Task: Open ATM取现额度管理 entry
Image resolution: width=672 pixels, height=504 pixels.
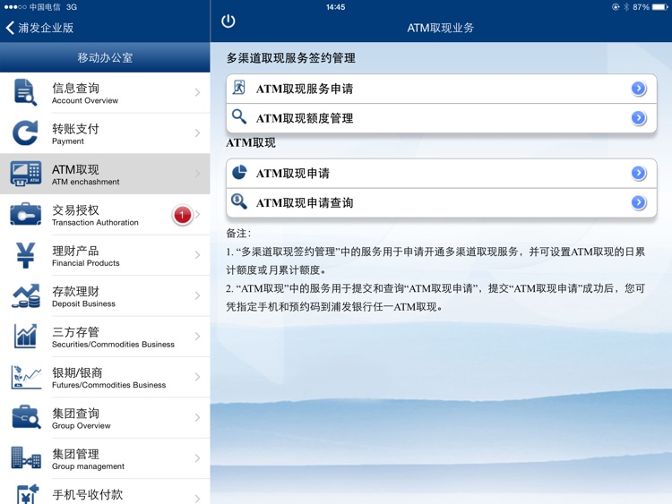Action: 442,118
